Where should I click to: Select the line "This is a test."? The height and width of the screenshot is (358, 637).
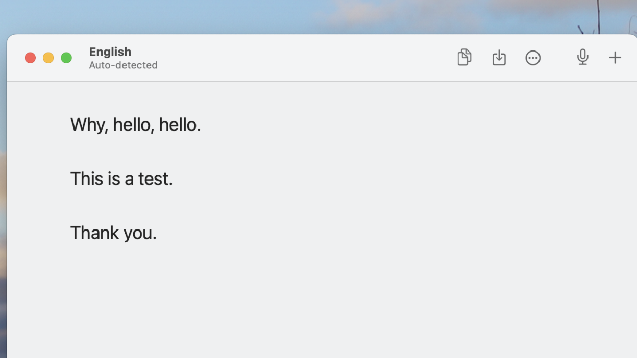(x=121, y=179)
